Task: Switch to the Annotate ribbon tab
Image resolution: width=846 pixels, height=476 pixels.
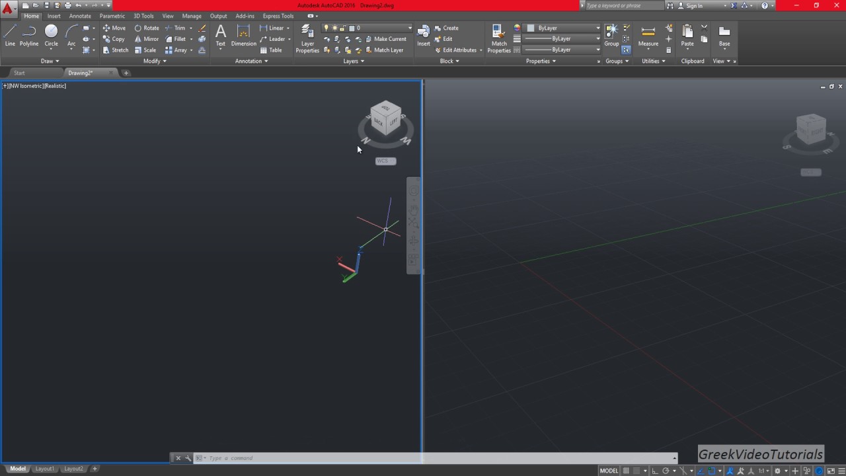Action: [x=80, y=16]
